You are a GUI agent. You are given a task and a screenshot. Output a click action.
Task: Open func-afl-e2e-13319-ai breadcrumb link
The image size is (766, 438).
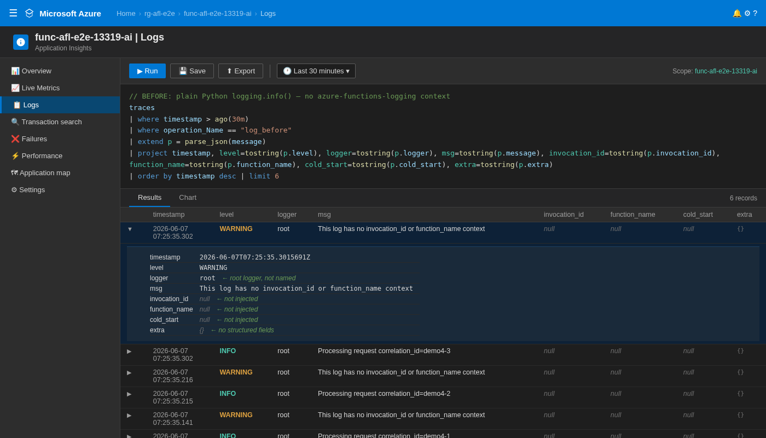pos(218,13)
